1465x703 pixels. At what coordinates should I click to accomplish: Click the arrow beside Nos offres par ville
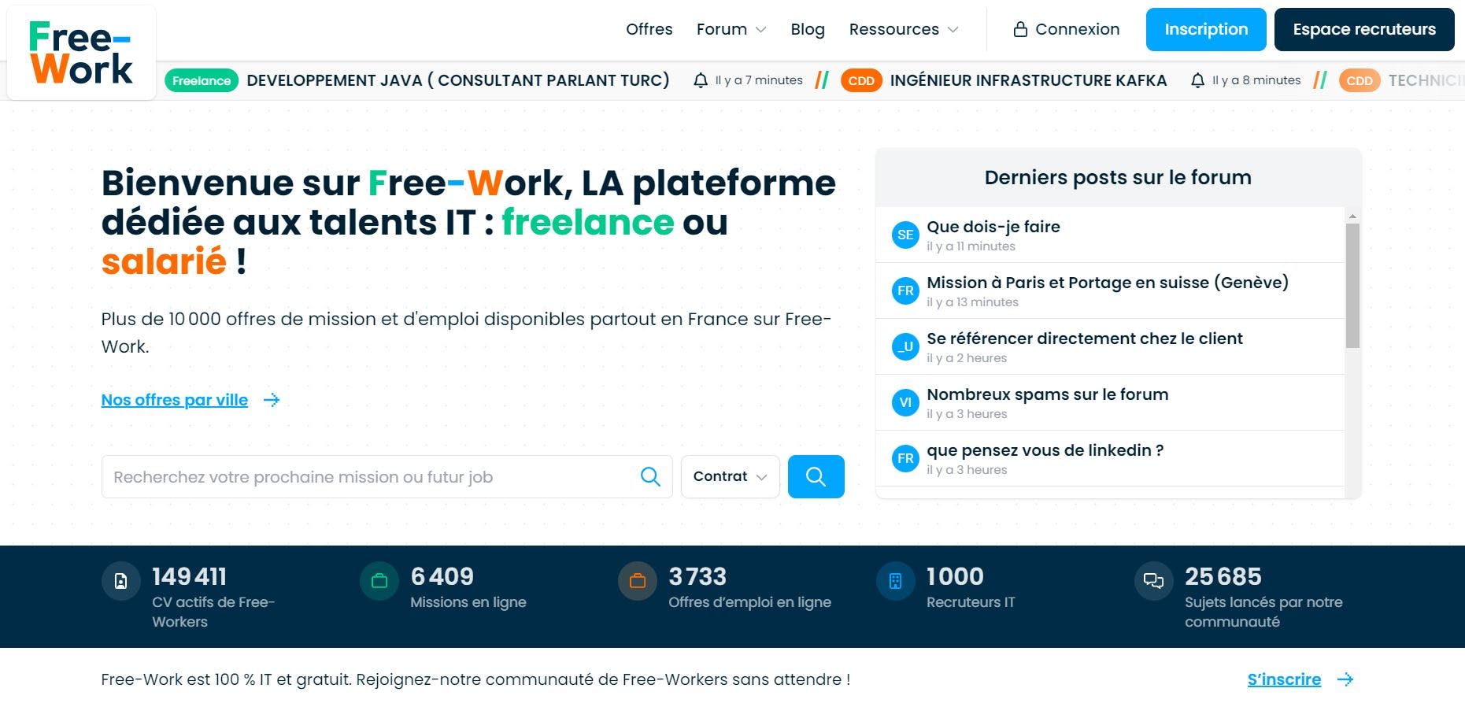272,400
